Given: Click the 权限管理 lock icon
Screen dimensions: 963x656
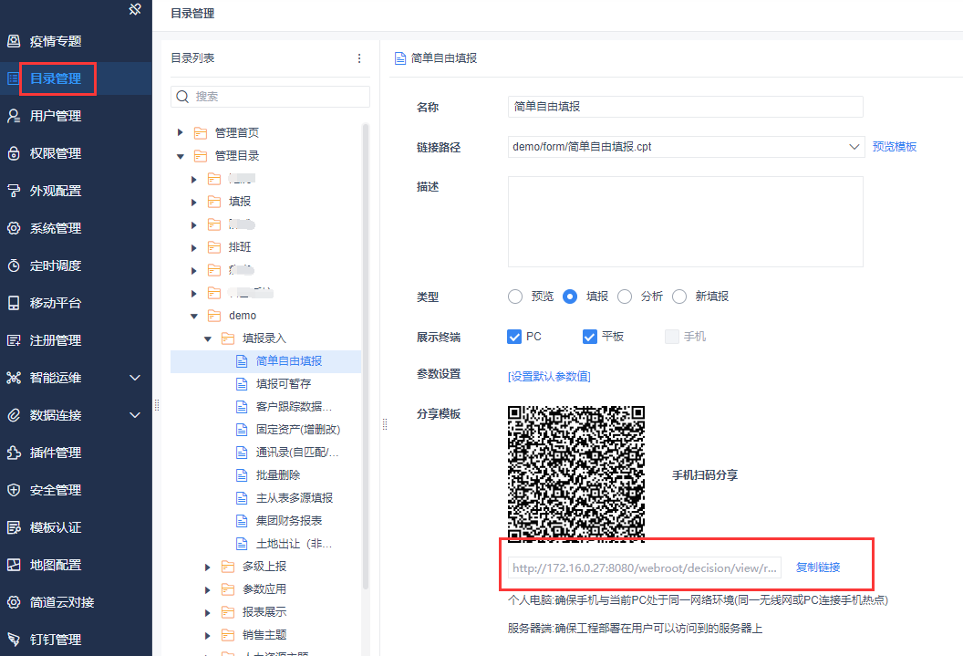Looking at the screenshot, I should click(x=14, y=153).
